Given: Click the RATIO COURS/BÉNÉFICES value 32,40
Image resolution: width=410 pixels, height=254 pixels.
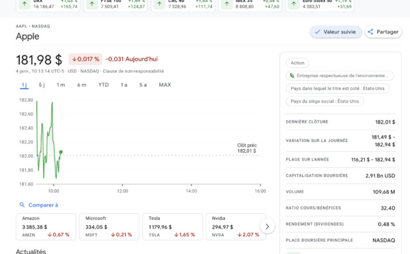Looking at the screenshot, I should 387,208.
